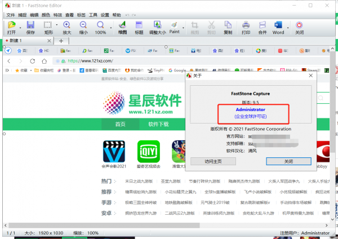Click the undo arrow in menu bar
This screenshot has height=239, width=338.
point(127,15)
